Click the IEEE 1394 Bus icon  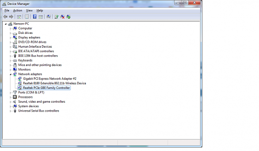tap(15, 56)
